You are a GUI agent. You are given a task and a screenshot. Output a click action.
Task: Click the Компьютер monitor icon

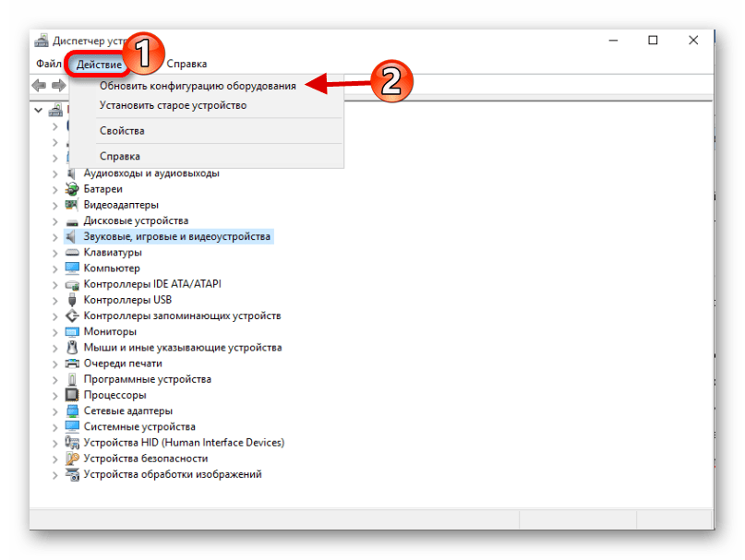coord(72,268)
